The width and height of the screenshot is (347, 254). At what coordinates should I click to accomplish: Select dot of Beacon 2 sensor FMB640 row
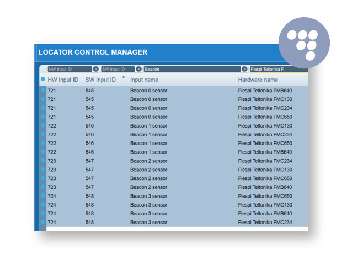point(43,187)
